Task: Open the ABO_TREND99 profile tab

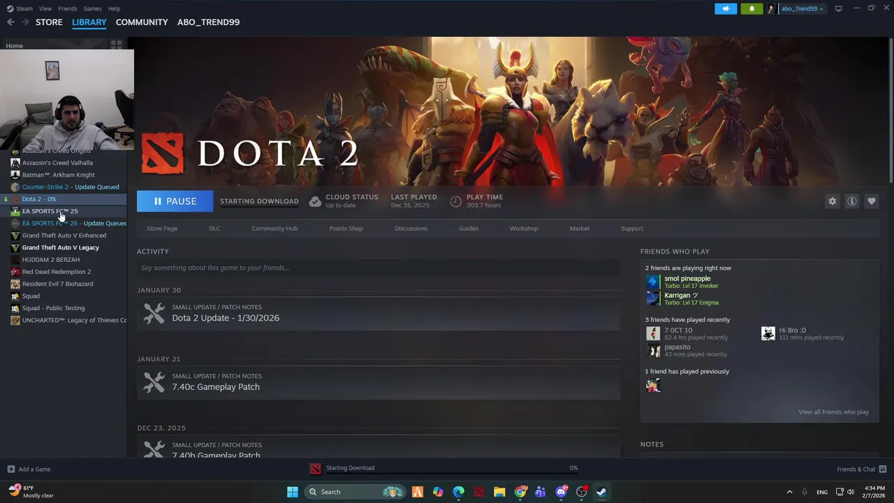Action: tap(208, 22)
